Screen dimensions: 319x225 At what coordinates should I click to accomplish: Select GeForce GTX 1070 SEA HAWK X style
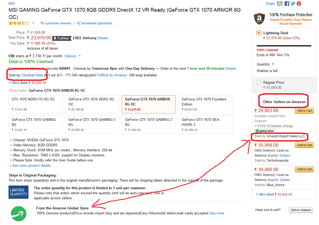205,125
